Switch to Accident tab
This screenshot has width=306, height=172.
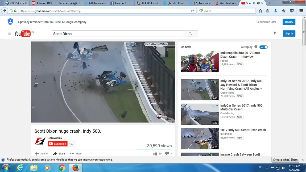(226, 3)
